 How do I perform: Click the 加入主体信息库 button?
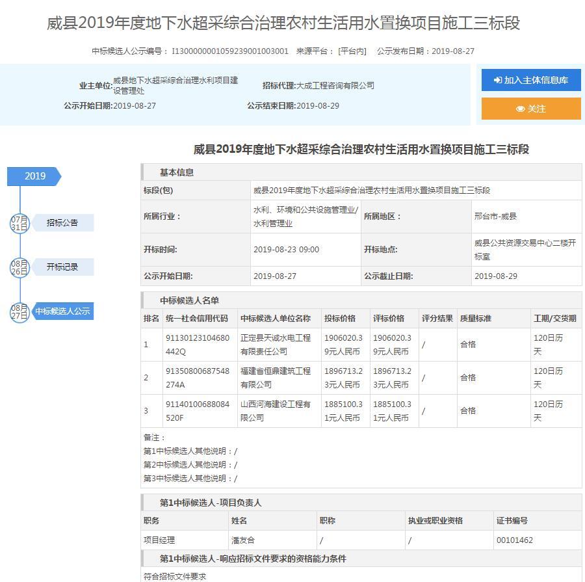pyautogui.click(x=531, y=80)
